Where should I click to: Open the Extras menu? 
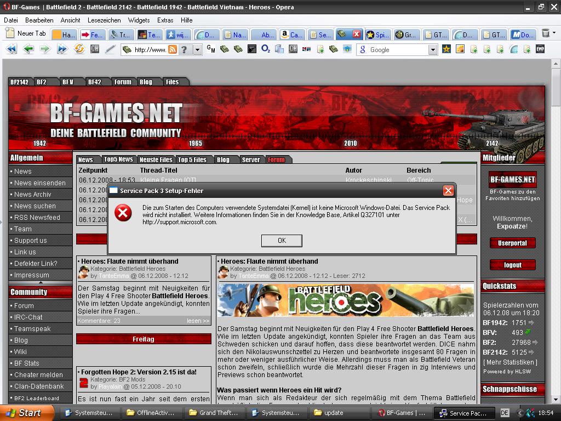[x=165, y=20]
